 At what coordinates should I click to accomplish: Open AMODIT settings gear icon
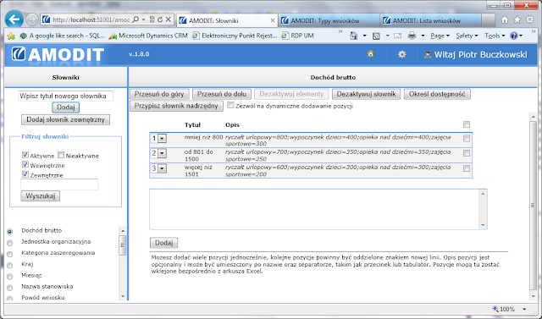tap(401, 54)
